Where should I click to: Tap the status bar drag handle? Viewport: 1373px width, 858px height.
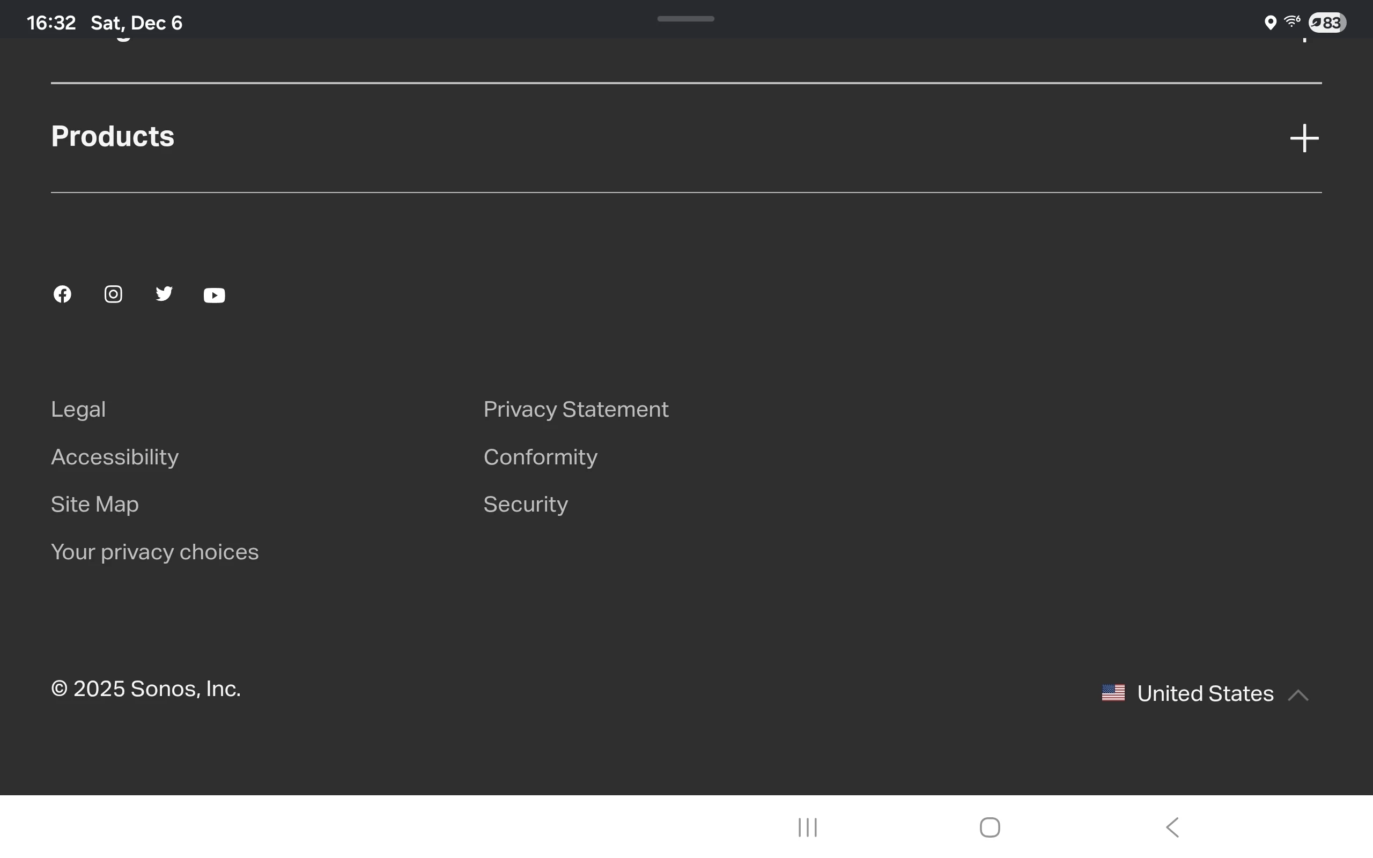tap(685, 19)
